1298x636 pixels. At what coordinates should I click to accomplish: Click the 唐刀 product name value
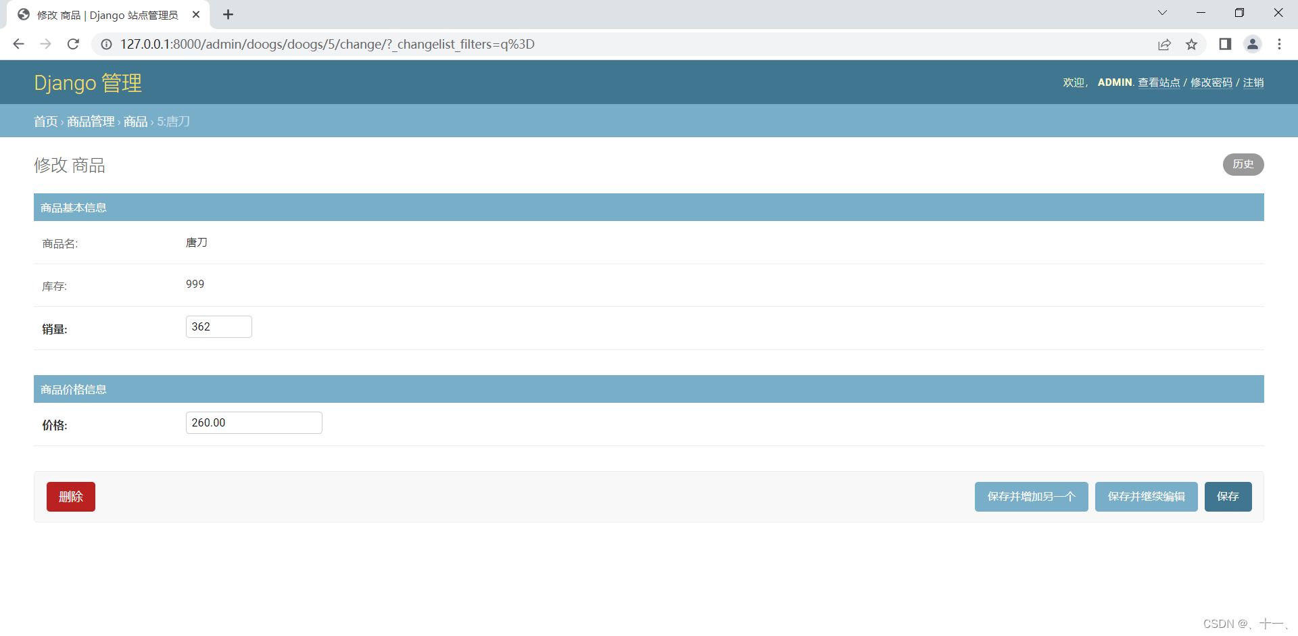(197, 243)
